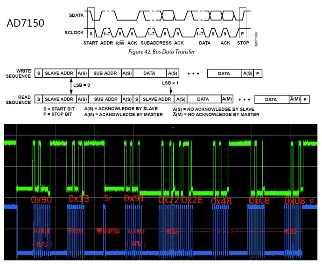Viewport: 322px width, 264px height.
Task: Click the LSB = 0 annotation
Action: [x=81, y=86]
